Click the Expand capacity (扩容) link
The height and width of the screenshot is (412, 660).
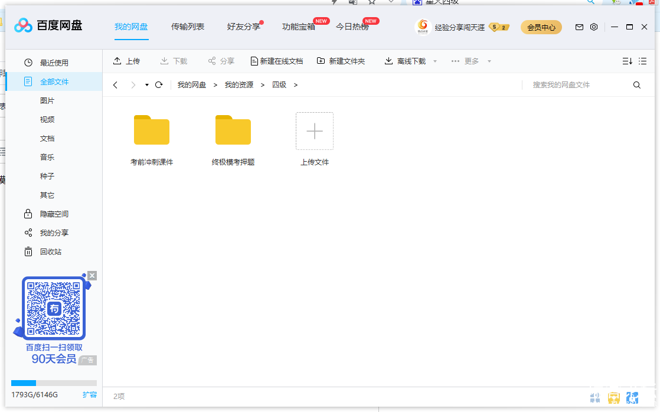tap(90, 395)
